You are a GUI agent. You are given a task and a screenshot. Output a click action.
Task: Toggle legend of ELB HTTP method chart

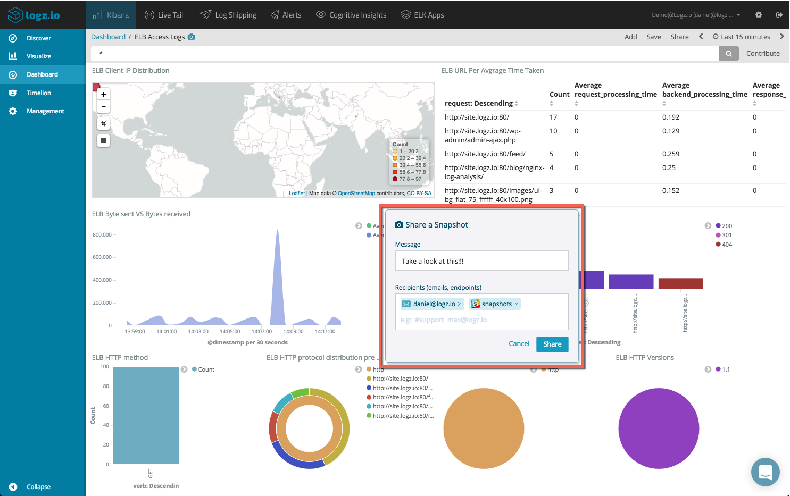point(184,369)
